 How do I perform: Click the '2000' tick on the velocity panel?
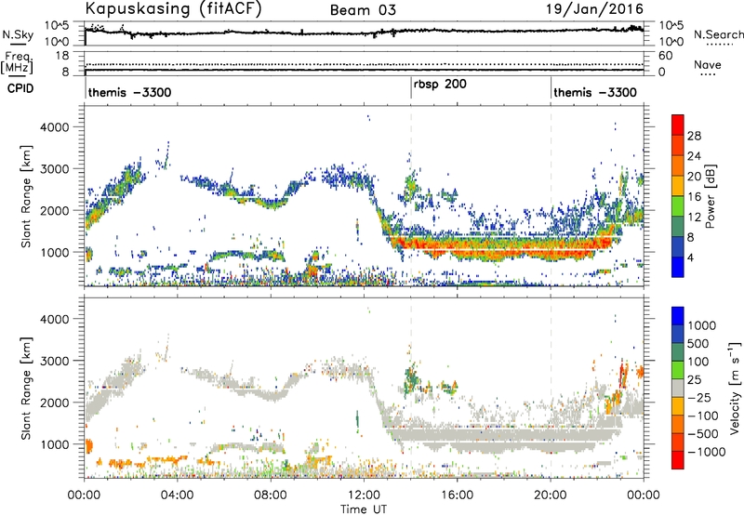click(x=55, y=403)
